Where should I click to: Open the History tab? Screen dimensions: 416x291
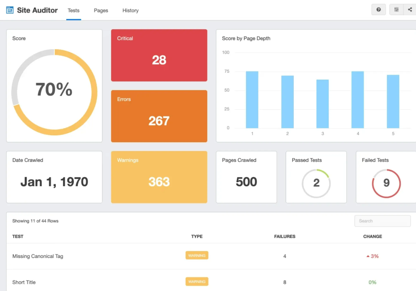point(131,10)
